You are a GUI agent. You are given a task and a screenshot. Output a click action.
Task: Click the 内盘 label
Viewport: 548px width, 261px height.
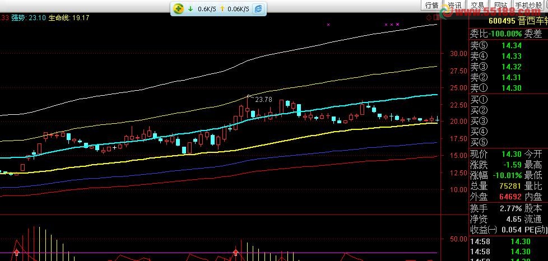pyautogui.click(x=533, y=197)
